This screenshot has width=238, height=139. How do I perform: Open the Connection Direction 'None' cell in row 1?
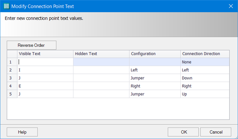pos(205,62)
